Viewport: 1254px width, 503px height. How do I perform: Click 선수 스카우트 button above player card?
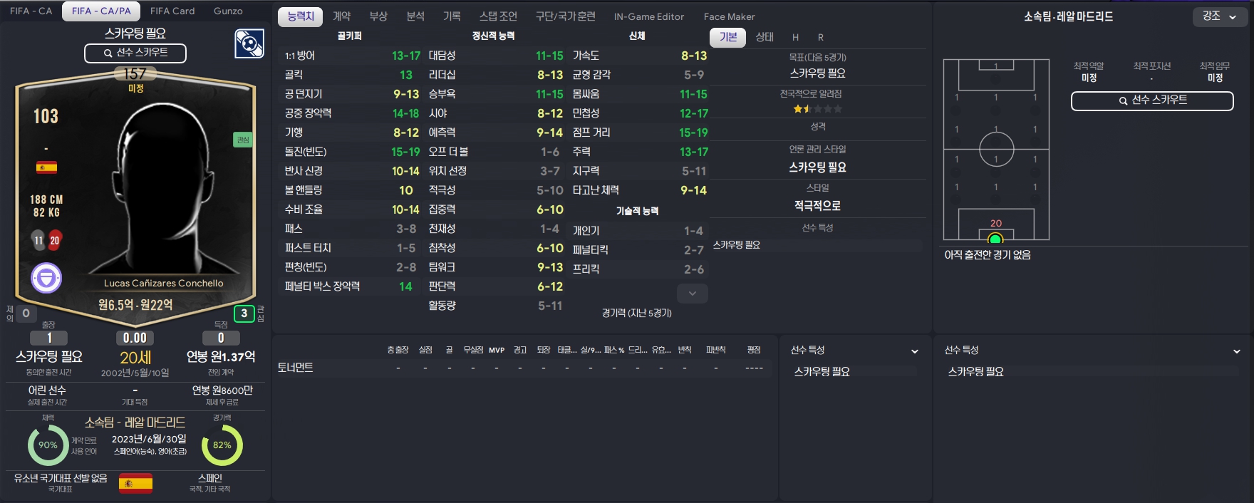coord(135,53)
